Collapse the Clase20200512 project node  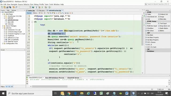point(1,12)
